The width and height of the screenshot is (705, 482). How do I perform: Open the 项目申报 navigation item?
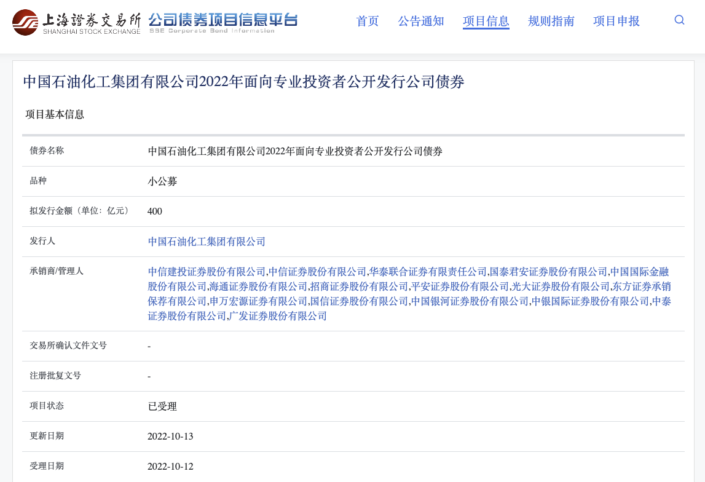click(616, 21)
